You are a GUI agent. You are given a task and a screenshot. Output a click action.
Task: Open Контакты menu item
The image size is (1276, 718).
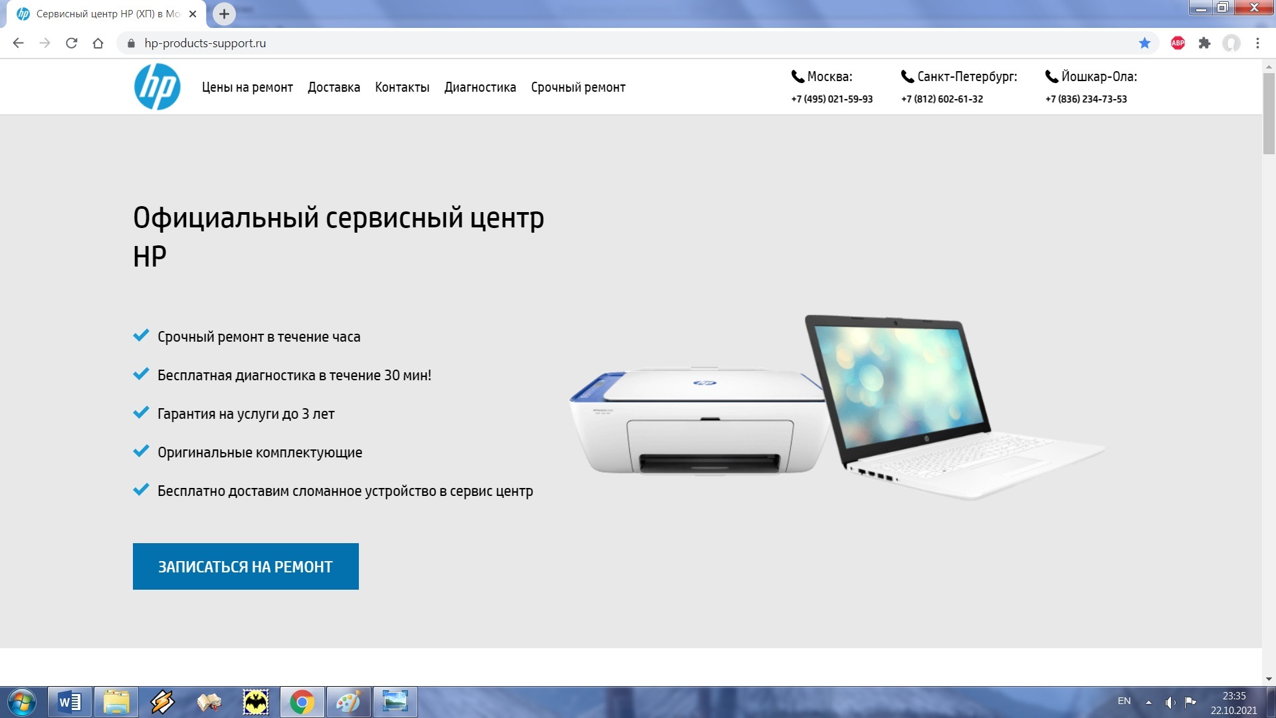tap(402, 87)
